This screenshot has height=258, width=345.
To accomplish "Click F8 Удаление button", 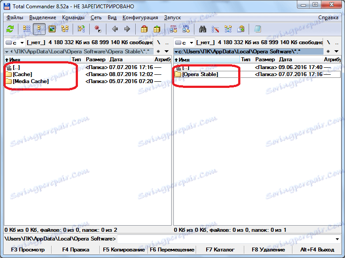I will (x=268, y=250).
